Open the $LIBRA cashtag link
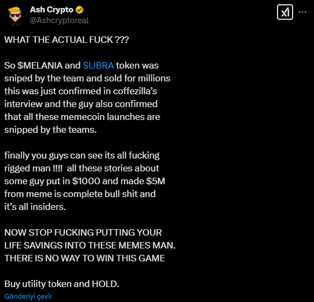This screenshot has width=314, height=302. [x=98, y=65]
